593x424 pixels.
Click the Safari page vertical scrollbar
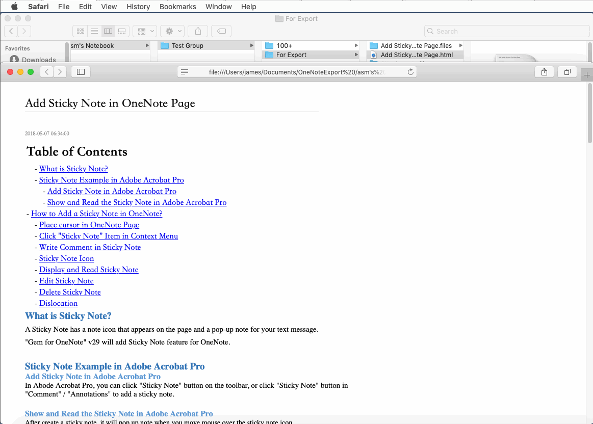pyautogui.click(x=589, y=113)
